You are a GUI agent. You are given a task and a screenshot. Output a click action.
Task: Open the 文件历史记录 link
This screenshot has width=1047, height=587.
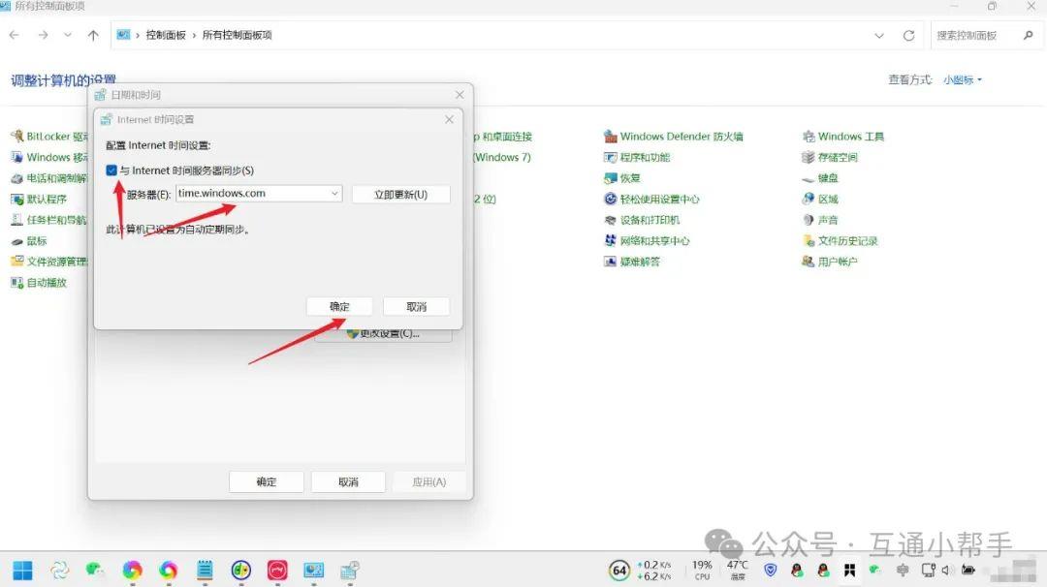tap(847, 241)
